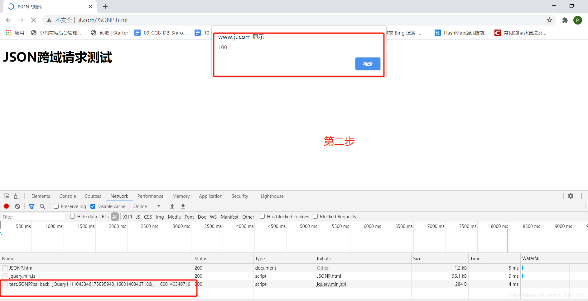The image size is (588, 301).
Task: Open the Online throttling dropdown
Action: [x=147, y=206]
